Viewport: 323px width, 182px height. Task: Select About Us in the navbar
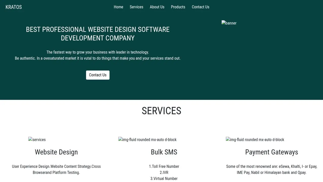coord(157,7)
